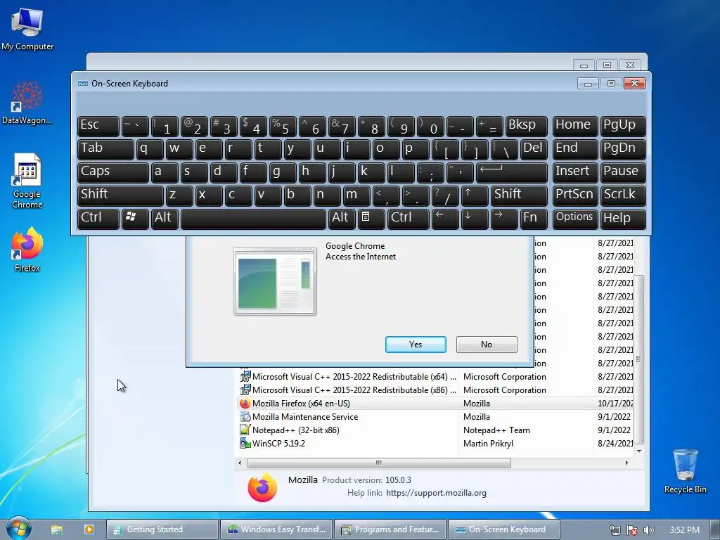Click the Show desktop strip beside the taskbar clock
Image resolution: width=720 pixels, height=540 pixels.
pyautogui.click(x=715, y=529)
